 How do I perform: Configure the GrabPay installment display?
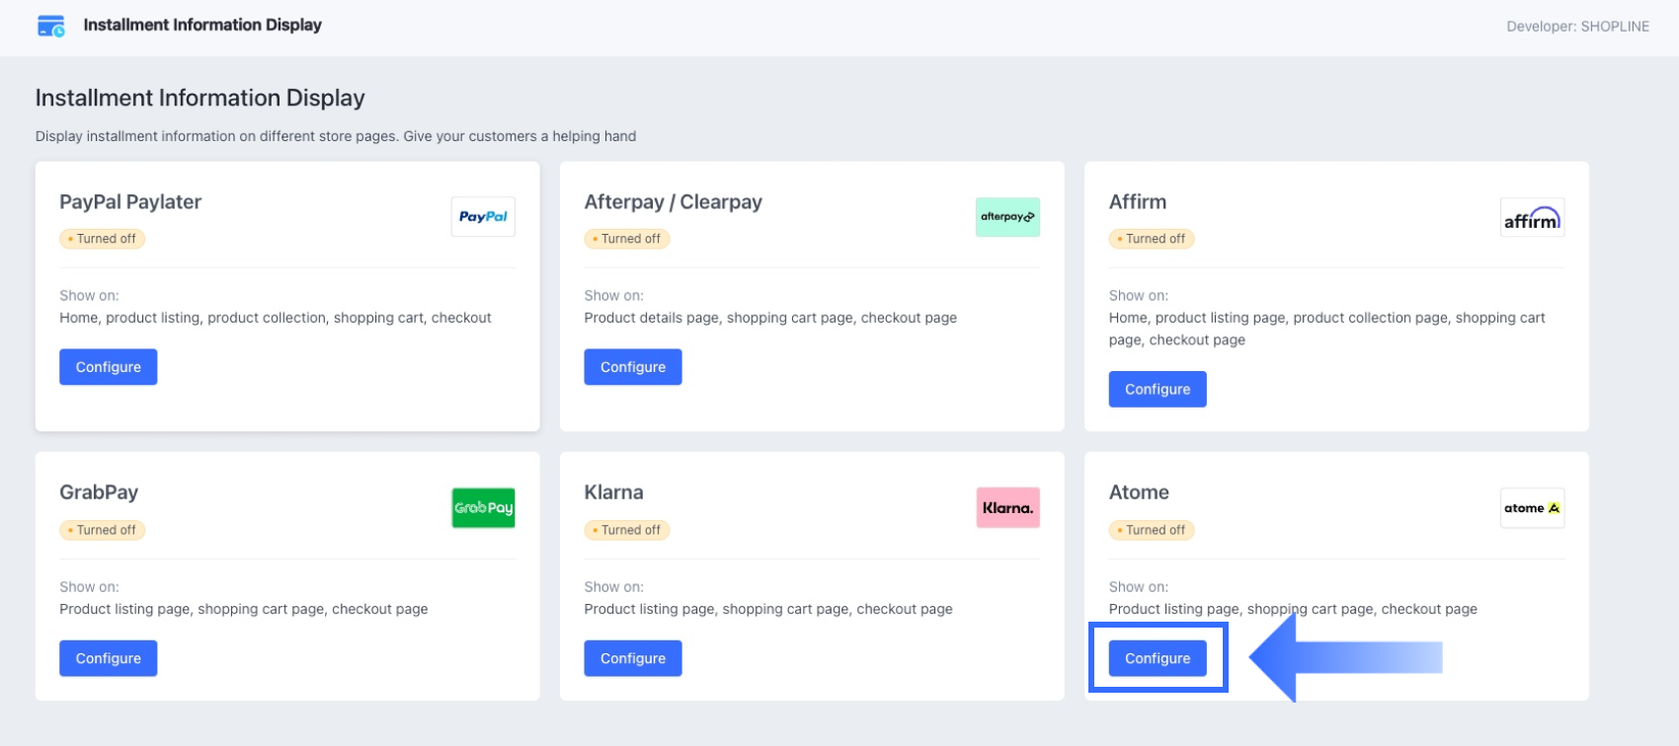coord(109,658)
